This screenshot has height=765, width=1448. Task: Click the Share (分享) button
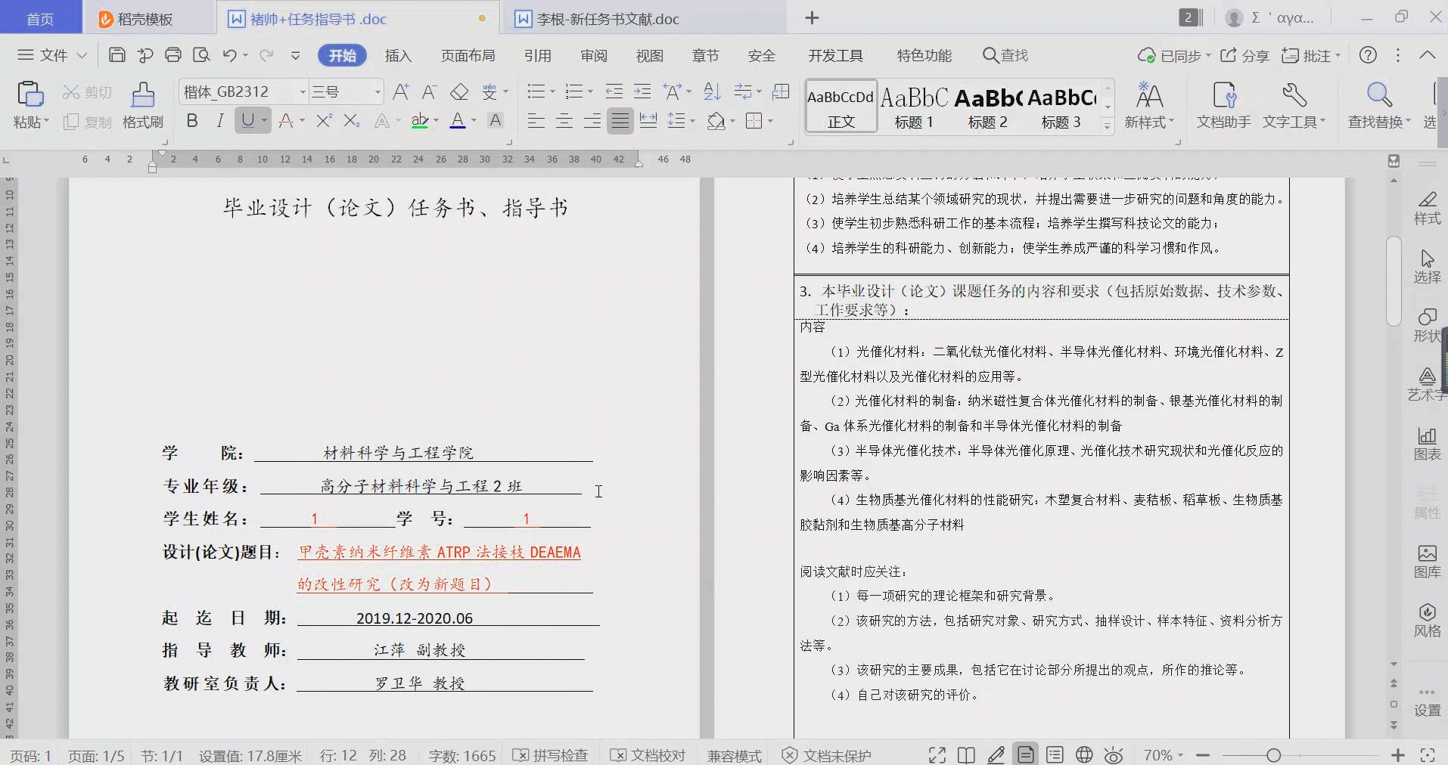point(1244,55)
